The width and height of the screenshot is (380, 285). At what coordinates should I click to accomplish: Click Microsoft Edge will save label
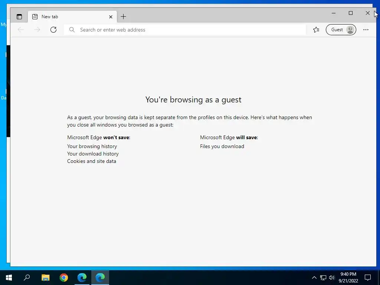229,137
